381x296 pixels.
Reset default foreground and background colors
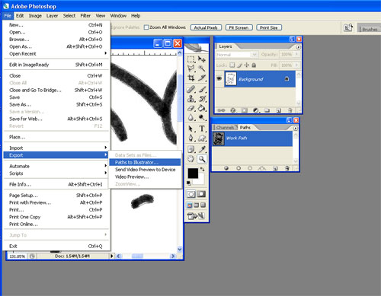pyautogui.click(x=189, y=183)
